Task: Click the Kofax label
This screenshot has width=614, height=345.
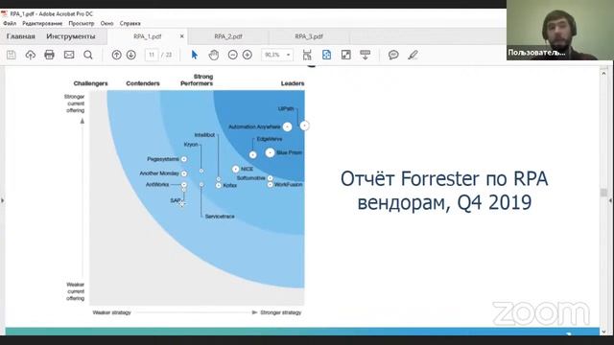Action: [230, 185]
